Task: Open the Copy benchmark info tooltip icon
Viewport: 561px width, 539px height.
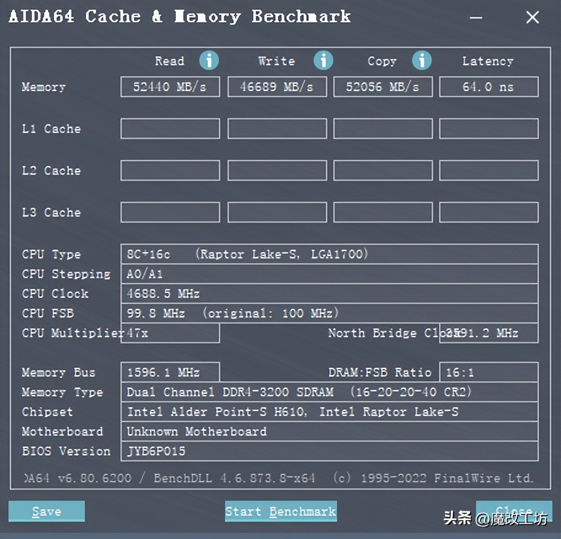Action: tap(421, 60)
